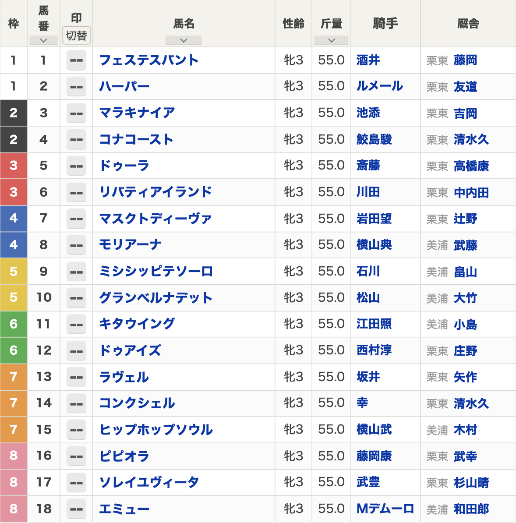The image size is (516, 523).
Task: Open trainer 杉山晴 page
Action: [471, 483]
